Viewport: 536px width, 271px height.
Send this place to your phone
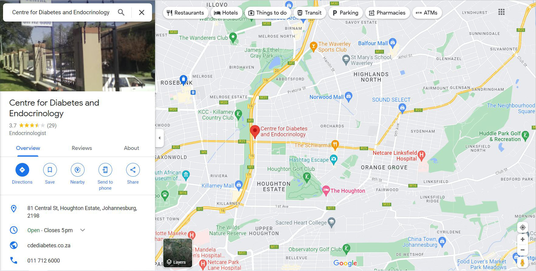pyautogui.click(x=105, y=170)
